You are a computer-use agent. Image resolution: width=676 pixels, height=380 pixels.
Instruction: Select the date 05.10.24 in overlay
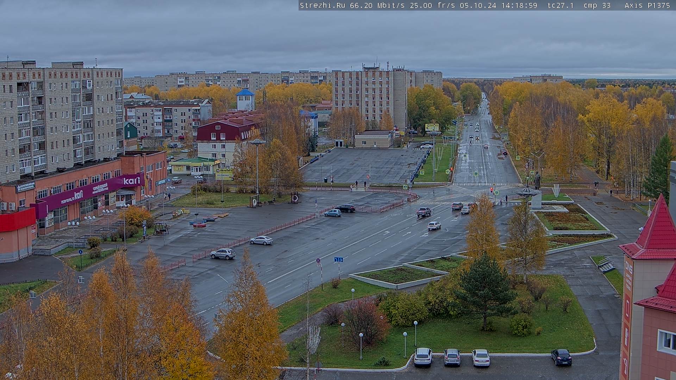pyautogui.click(x=478, y=5)
